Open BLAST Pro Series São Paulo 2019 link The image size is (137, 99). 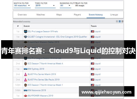coord(44,80)
